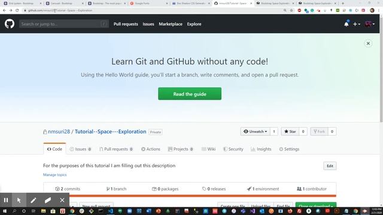383x215 pixels.
Task: Open Visual Studio Code from the taskbar
Action: 110,211
